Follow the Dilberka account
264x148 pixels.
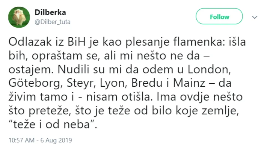[x=219, y=16]
